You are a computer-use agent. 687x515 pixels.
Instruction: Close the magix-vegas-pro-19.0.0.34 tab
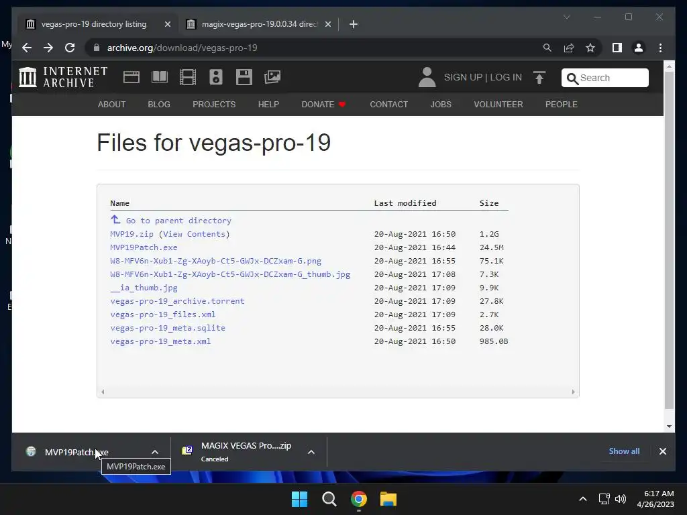[x=327, y=24]
